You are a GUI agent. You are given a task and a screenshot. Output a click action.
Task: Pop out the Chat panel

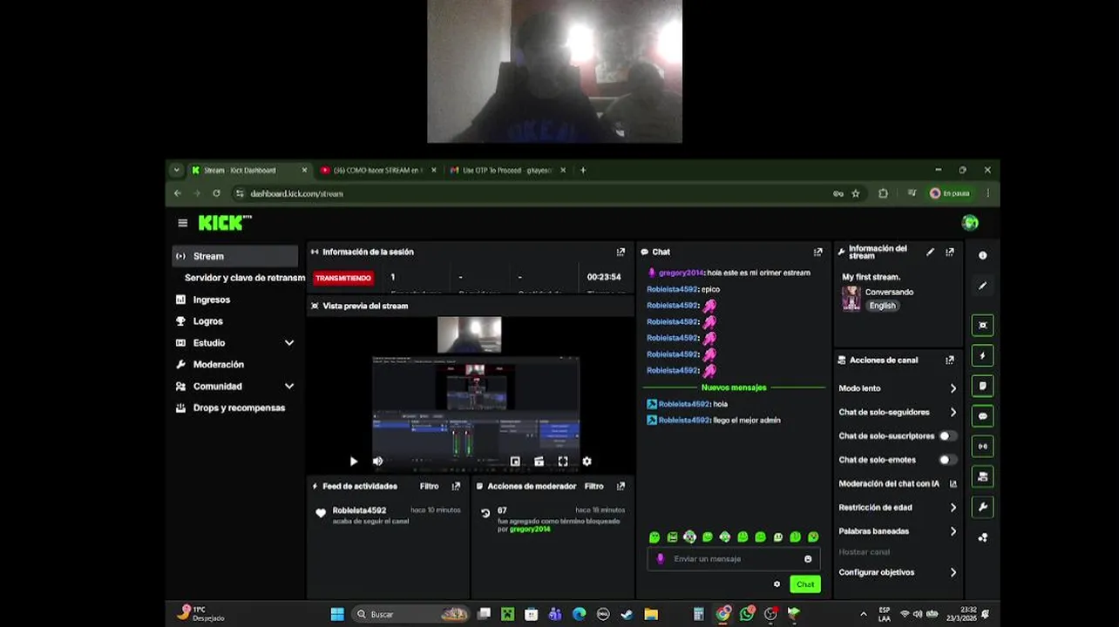pyautogui.click(x=817, y=252)
